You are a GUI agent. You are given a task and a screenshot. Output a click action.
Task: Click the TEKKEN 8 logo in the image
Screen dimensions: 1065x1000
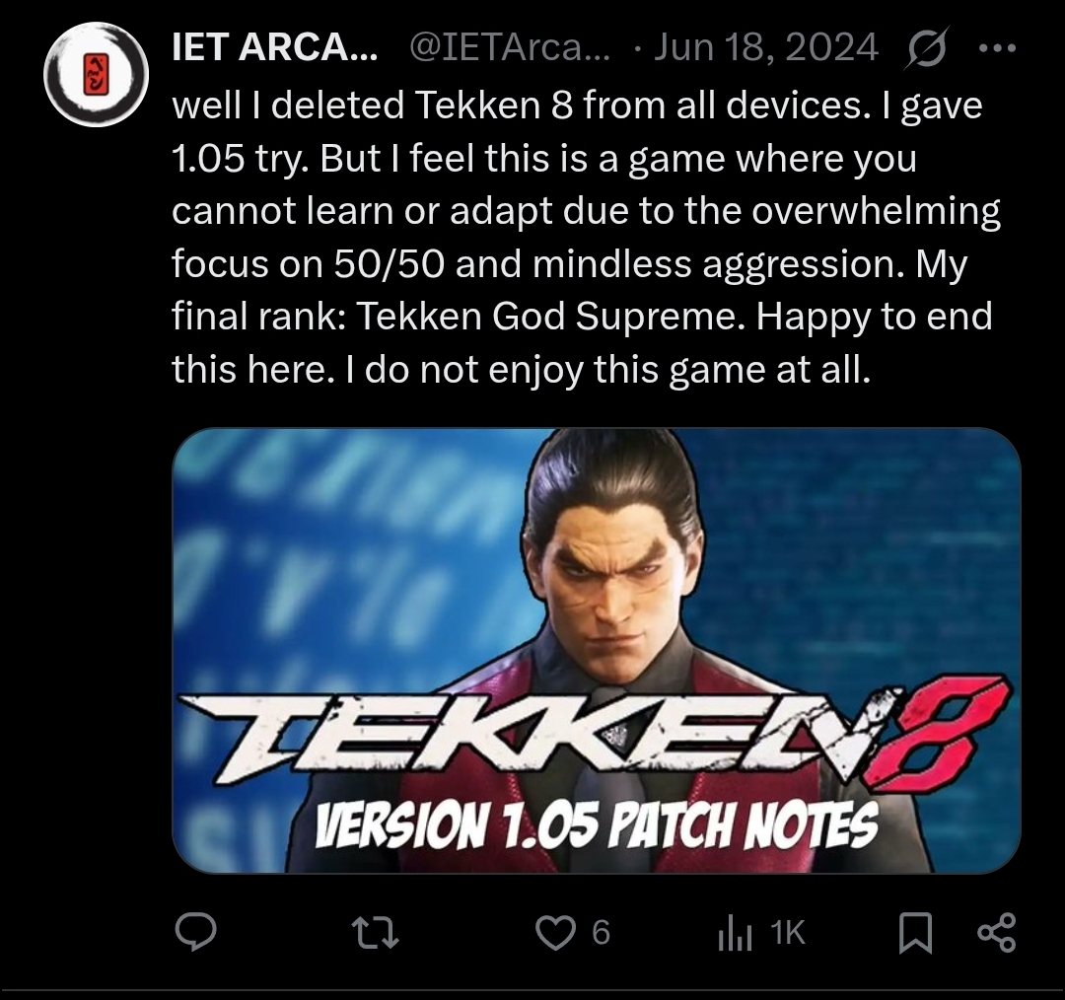[x=593, y=733]
